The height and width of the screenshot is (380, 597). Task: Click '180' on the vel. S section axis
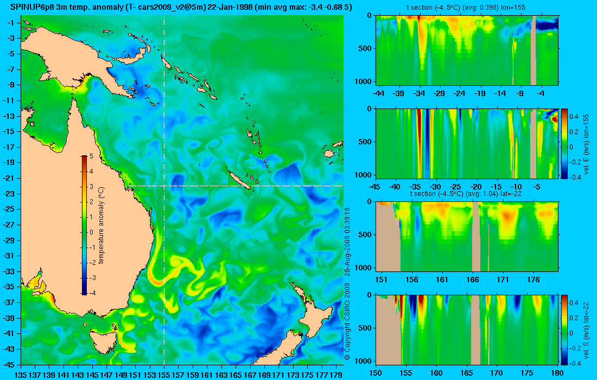click(557, 373)
